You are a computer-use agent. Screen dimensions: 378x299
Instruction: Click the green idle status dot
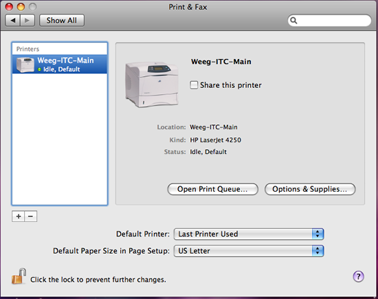pyautogui.click(x=40, y=69)
